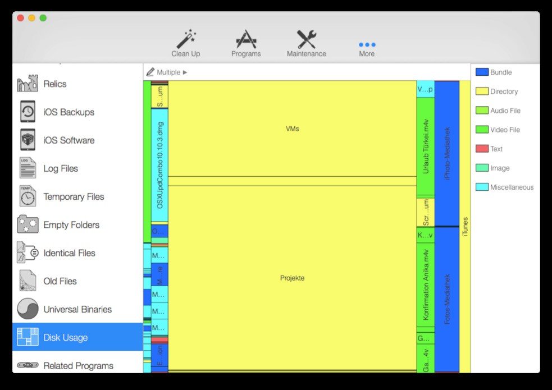Viewport: 552px width, 390px height.
Task: Select the Urlaub Türkei.m4v video block
Action: pos(426,146)
